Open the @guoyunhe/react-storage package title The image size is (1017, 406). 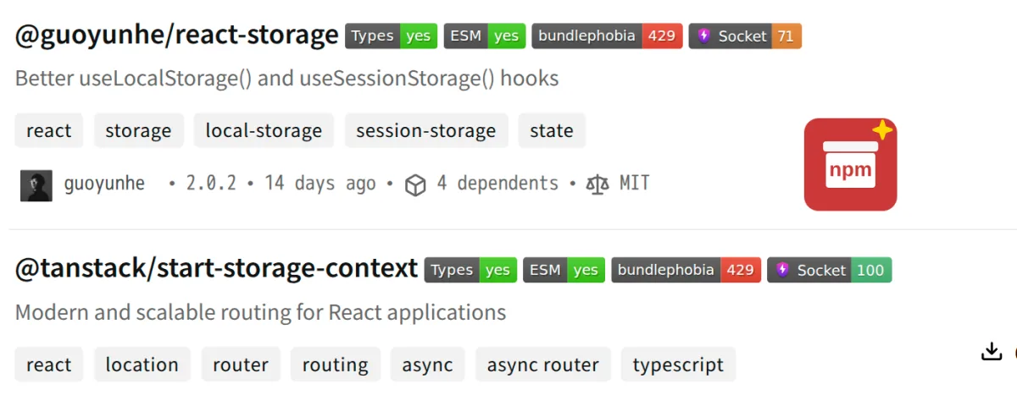177,35
